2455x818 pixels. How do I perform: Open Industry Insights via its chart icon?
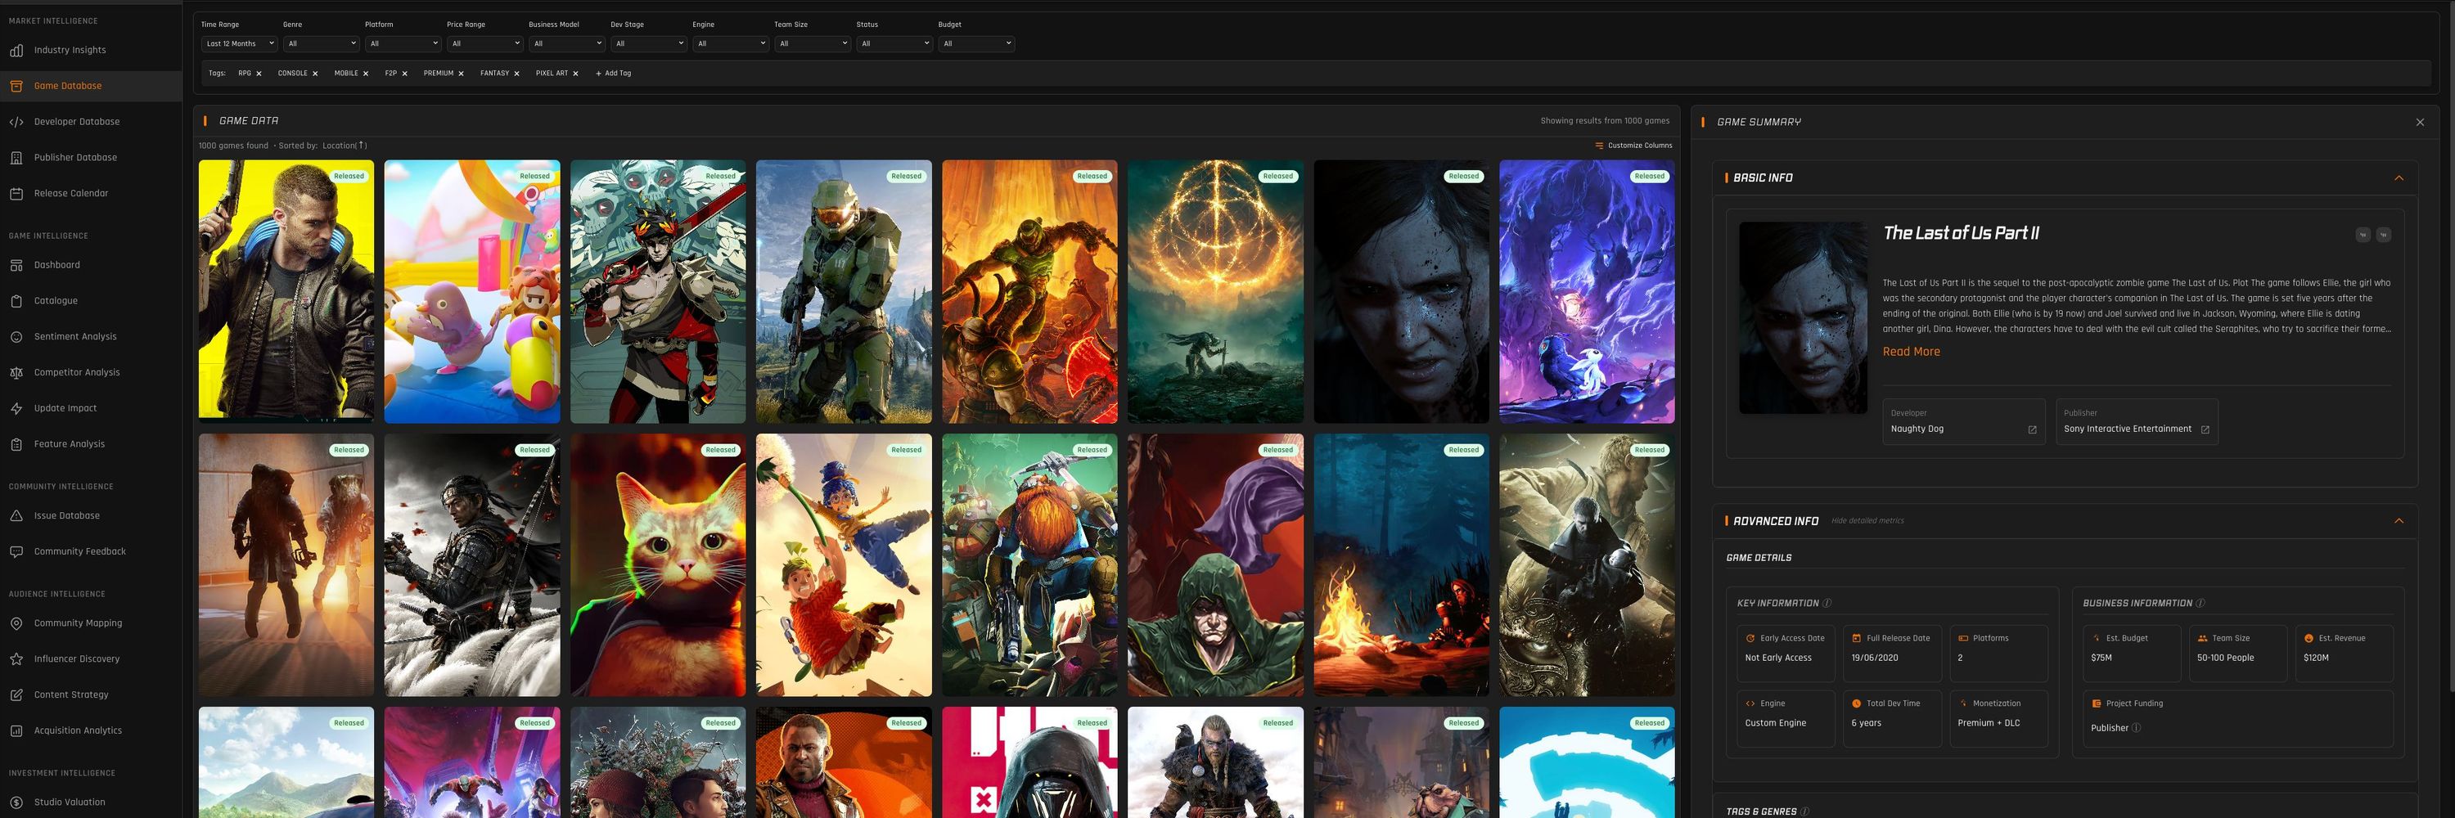pyautogui.click(x=16, y=51)
